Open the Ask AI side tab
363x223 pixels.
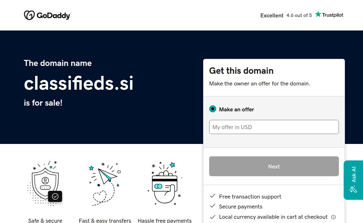tap(353, 180)
